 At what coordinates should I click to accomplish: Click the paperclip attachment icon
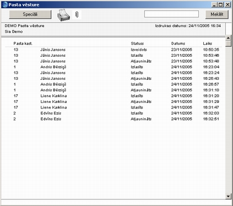coord(77,14)
